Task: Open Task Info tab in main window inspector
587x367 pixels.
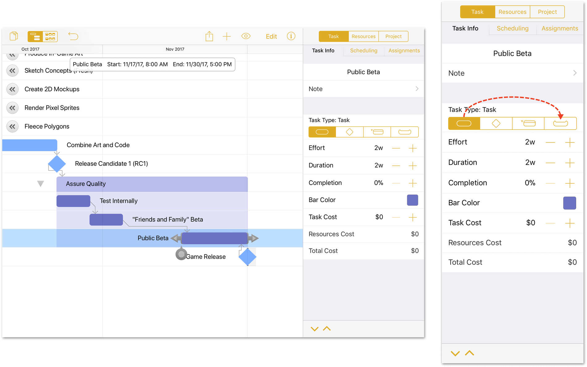Action: [x=323, y=50]
